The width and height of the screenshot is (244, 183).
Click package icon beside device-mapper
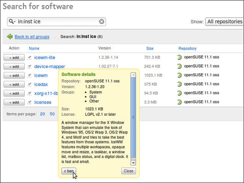pyautogui.click(x=29, y=67)
